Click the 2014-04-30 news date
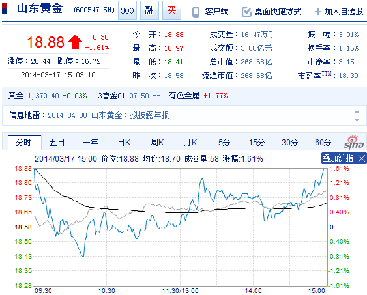The height and width of the screenshot is (295, 367). 67,115
